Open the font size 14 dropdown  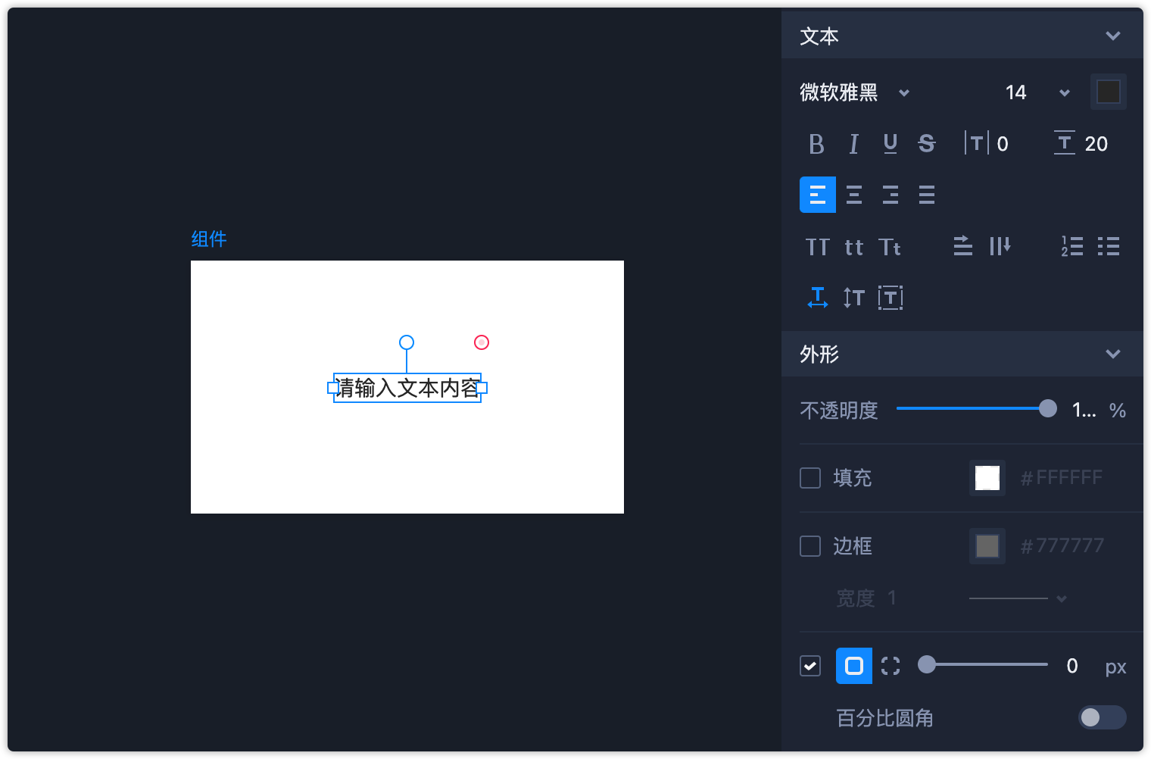(x=1064, y=92)
